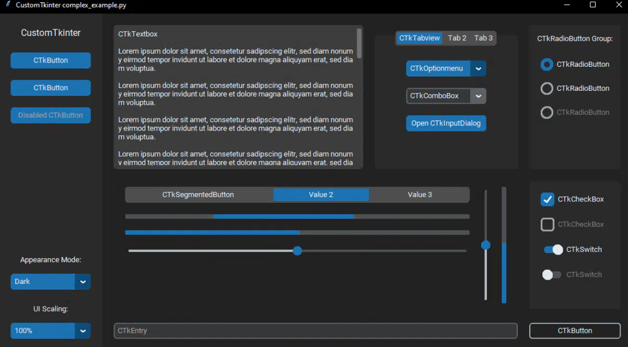The image size is (628, 347).
Task: Click the lower progress bar filled from left
Action: [x=297, y=233]
